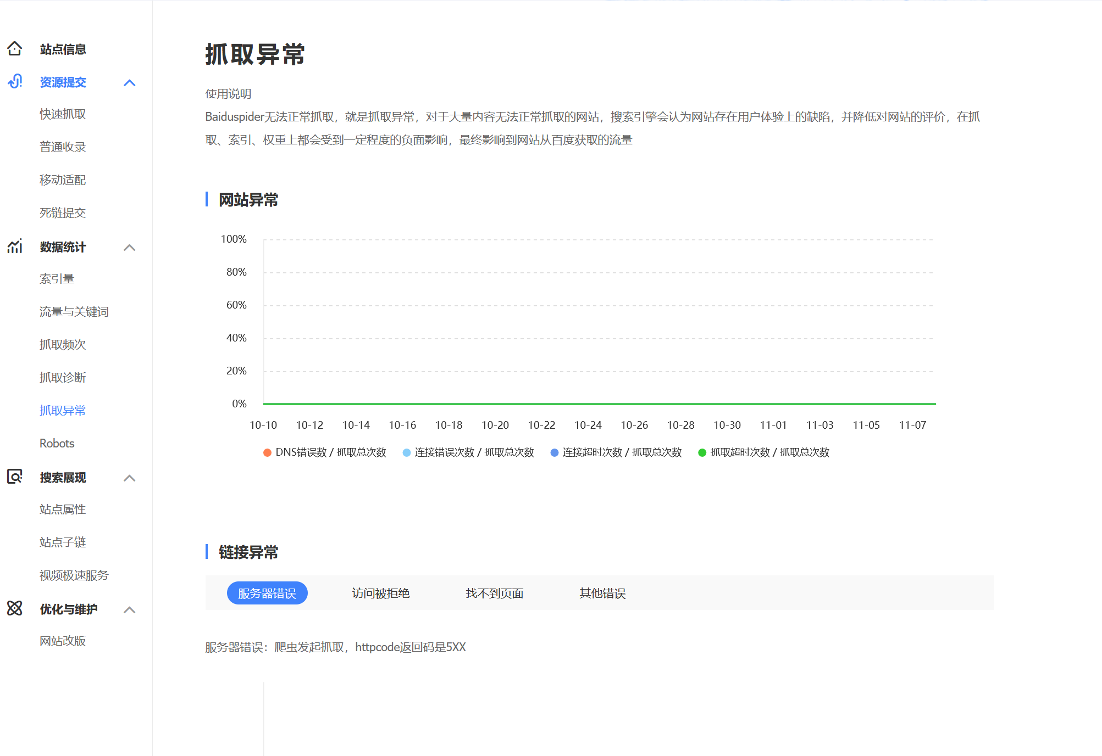The width and height of the screenshot is (1102, 756).
Task: Click the 搜索展现 magnifier icon
Action: pos(15,477)
